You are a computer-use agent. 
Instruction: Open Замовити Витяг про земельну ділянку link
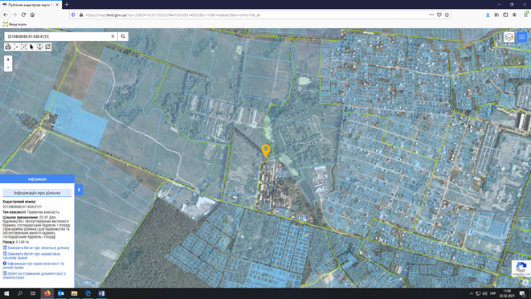tap(36, 248)
